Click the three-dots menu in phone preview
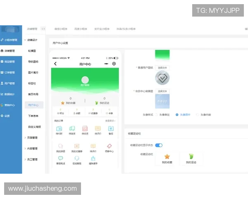Screen dimensions: 248x199 [106, 64]
